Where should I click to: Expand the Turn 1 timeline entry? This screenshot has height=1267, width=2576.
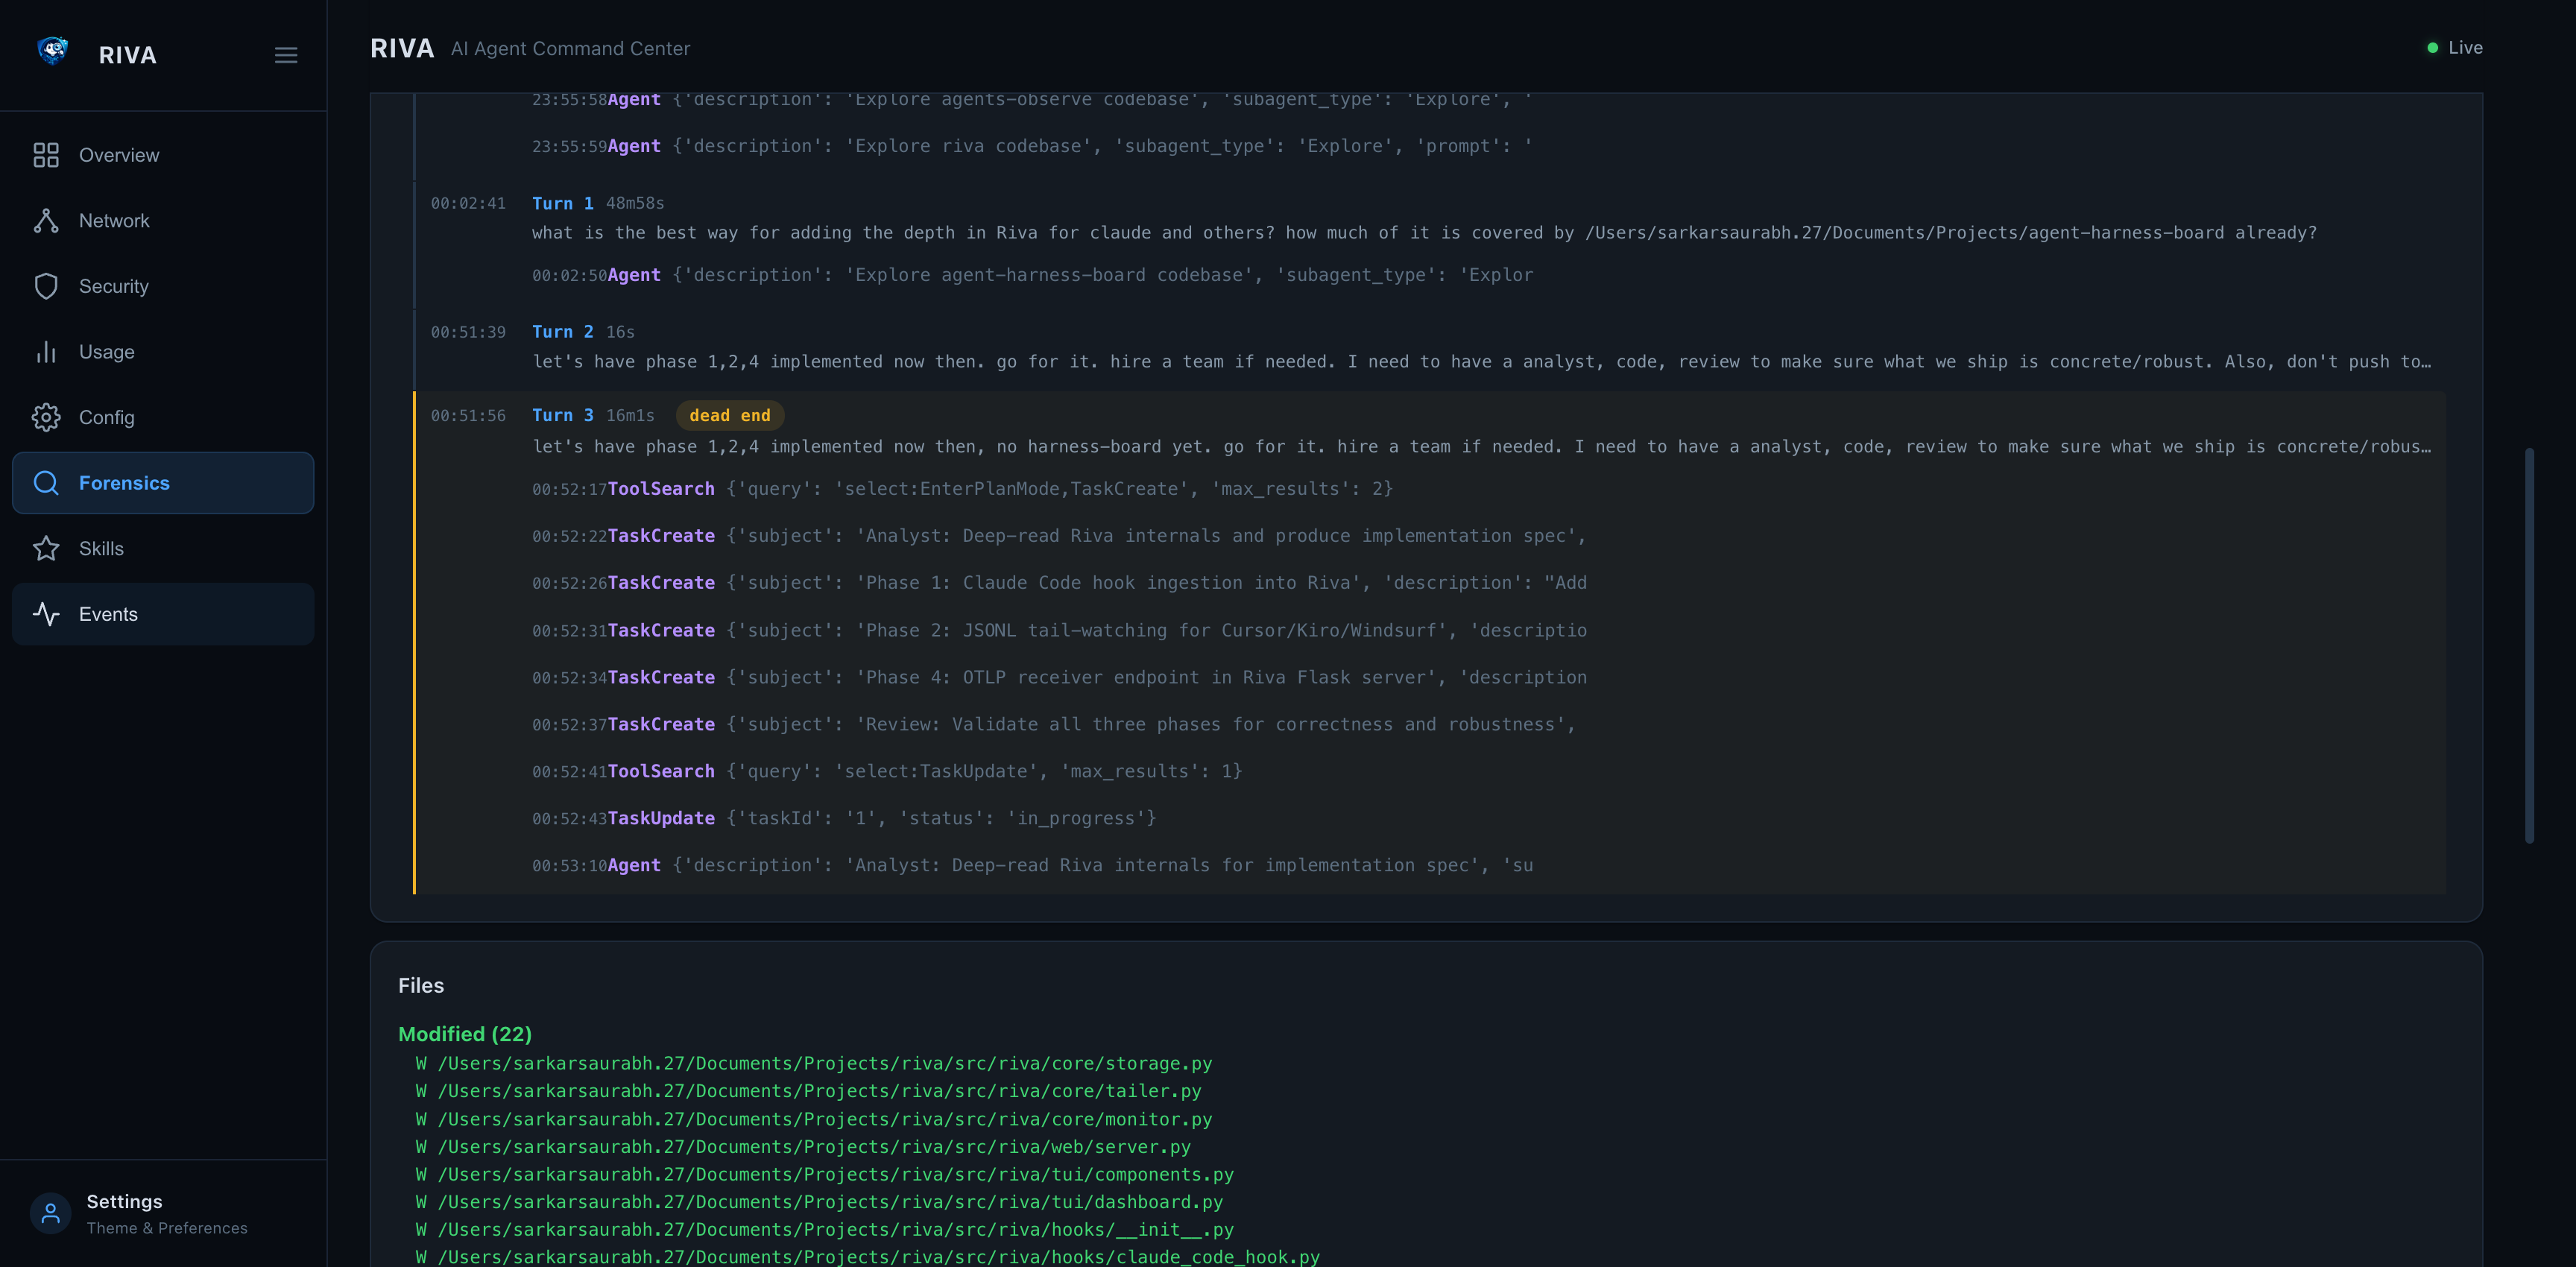pos(562,203)
